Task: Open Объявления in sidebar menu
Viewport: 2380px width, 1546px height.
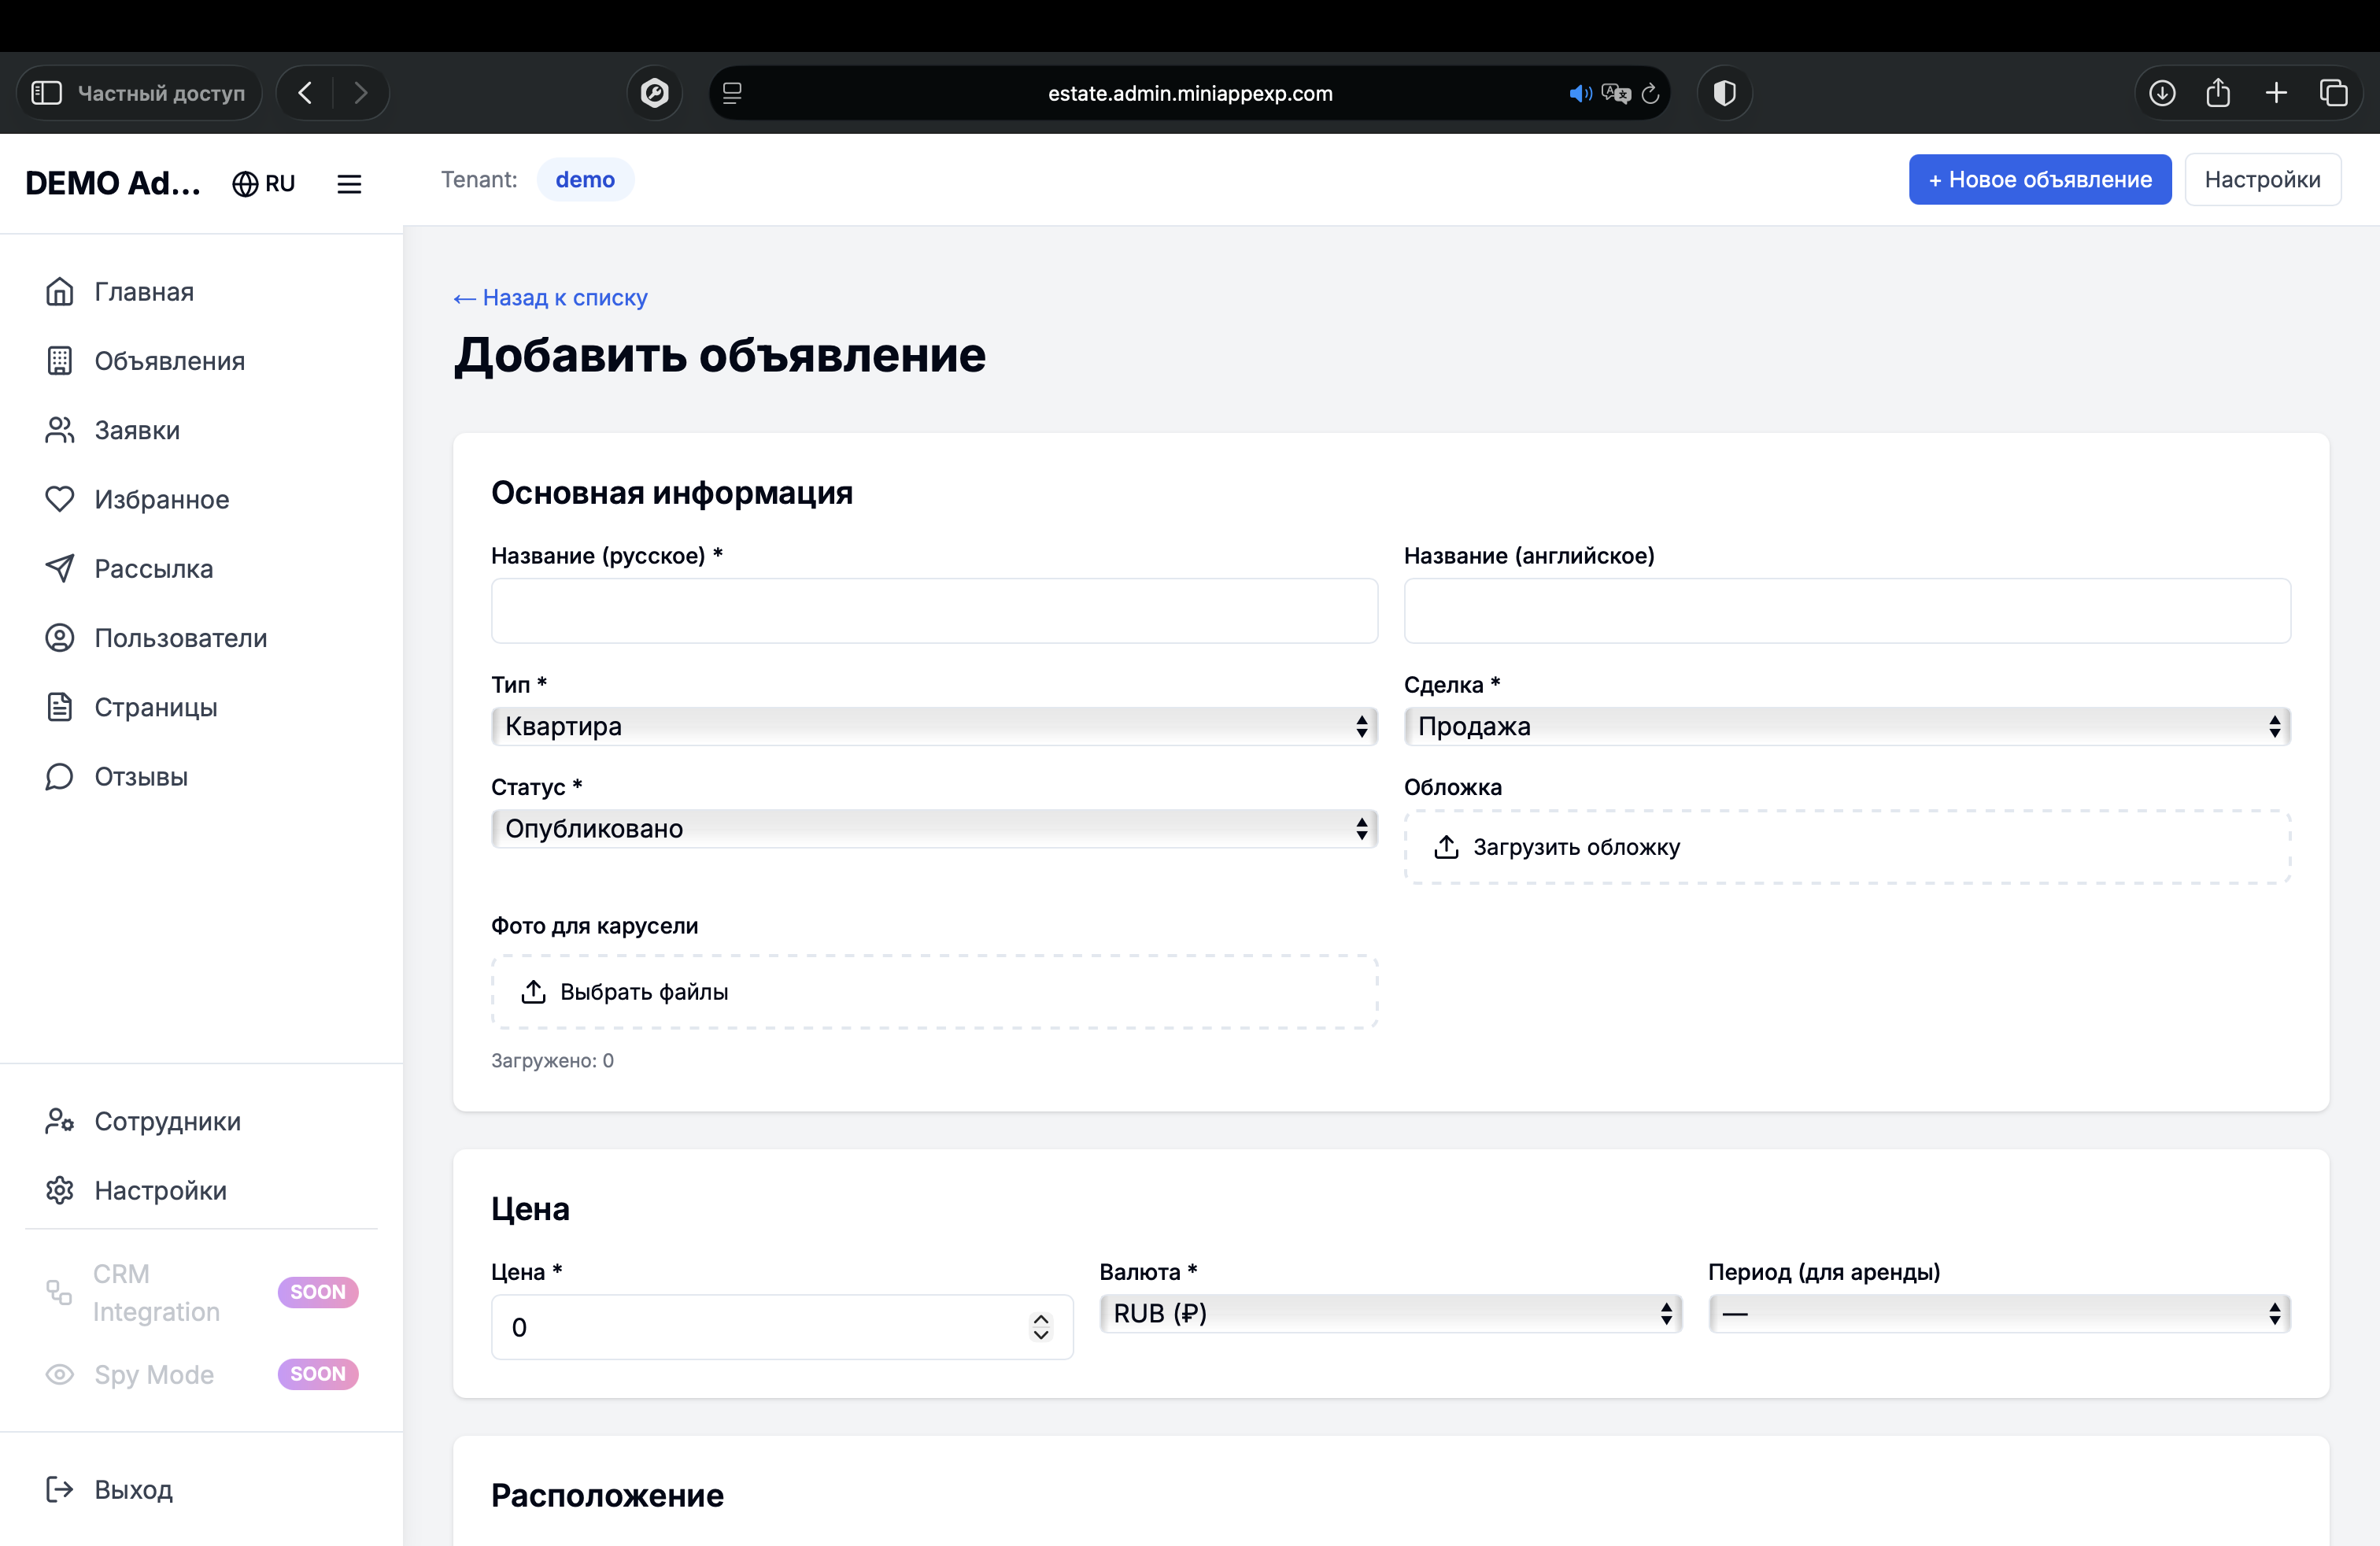Action: point(169,361)
